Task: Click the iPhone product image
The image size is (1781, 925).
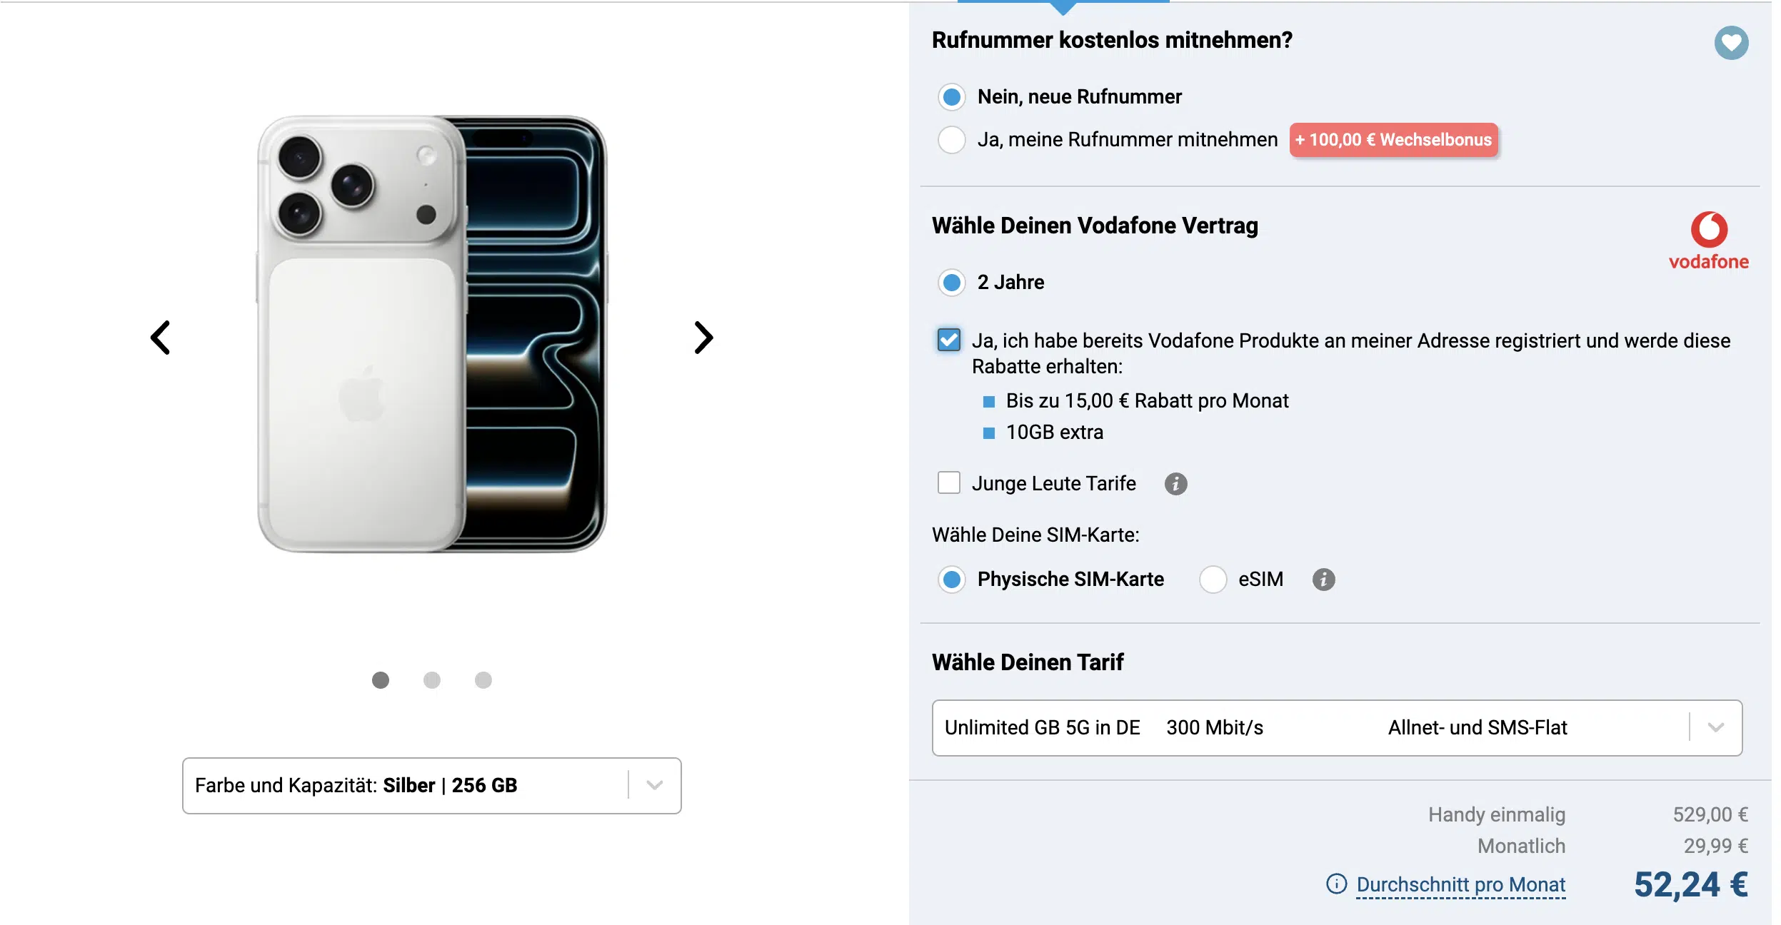Action: (432, 334)
